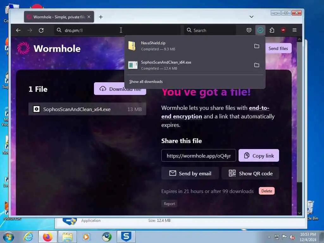Go back with browser back arrow
Screen dimensions: 324x243
[x=18, y=30]
